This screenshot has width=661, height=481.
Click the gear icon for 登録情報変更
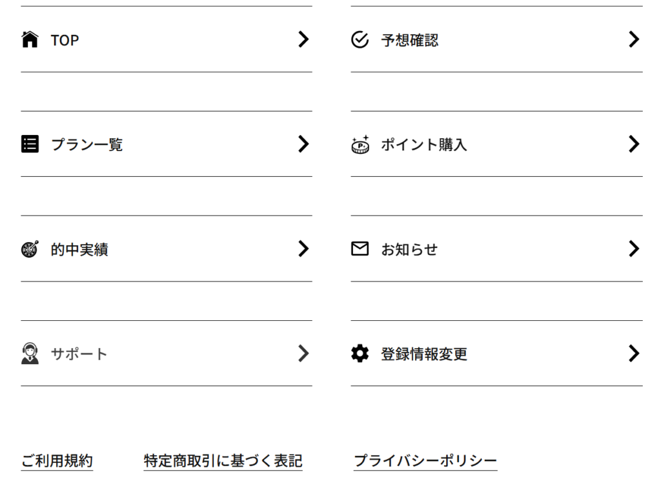(360, 353)
